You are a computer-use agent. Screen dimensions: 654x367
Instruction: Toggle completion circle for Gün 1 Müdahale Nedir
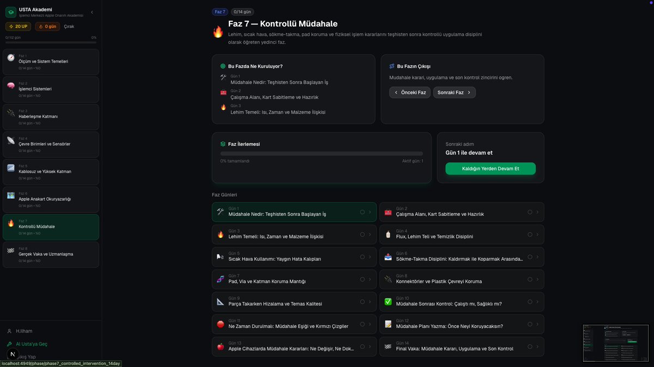click(362, 212)
